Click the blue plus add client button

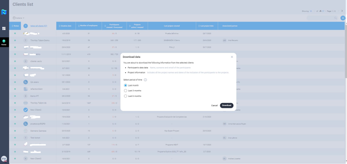click(x=343, y=18)
